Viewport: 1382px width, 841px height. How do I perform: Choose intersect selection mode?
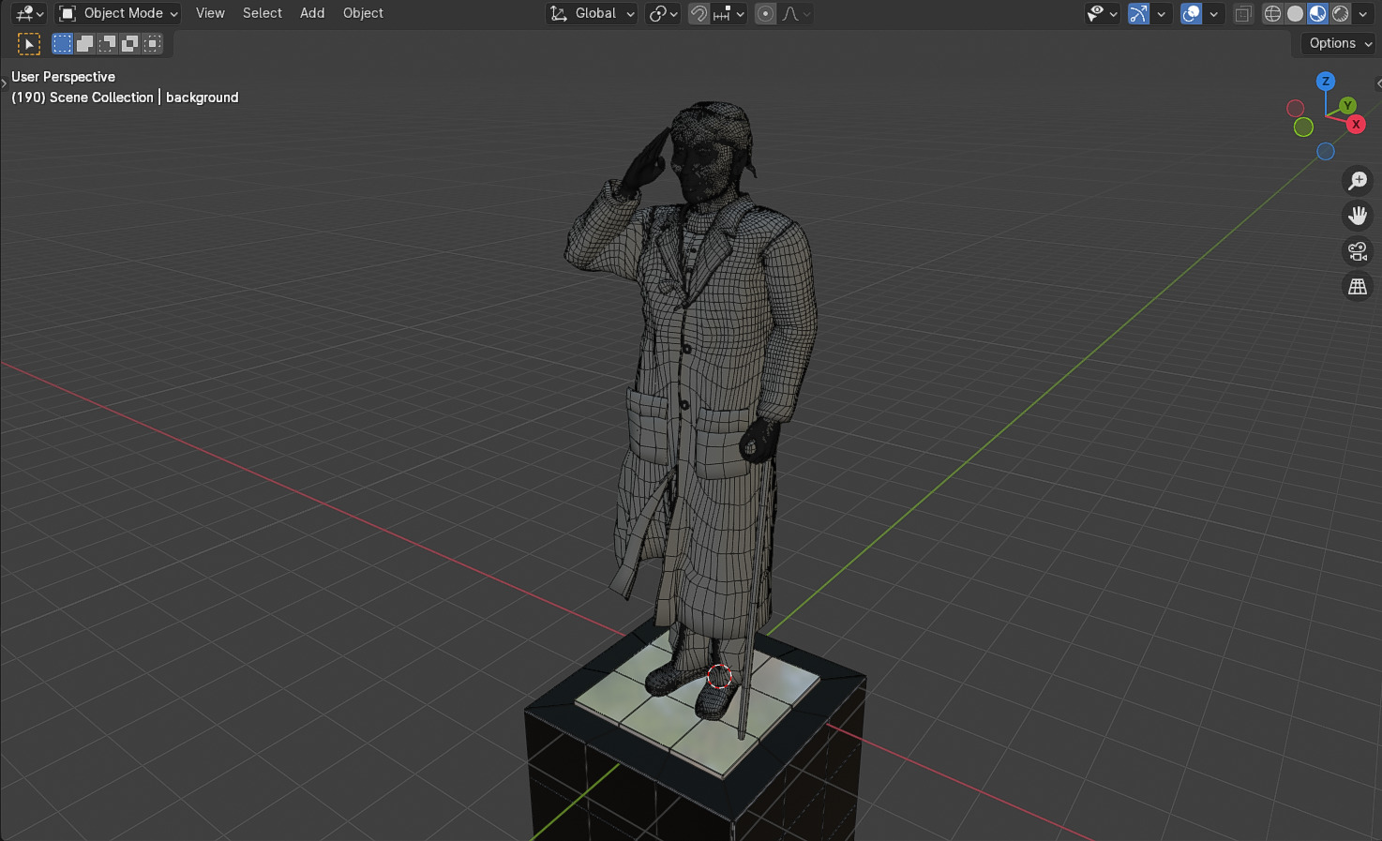tap(152, 43)
